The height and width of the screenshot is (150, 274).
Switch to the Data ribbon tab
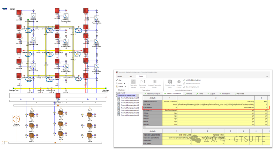130,77
